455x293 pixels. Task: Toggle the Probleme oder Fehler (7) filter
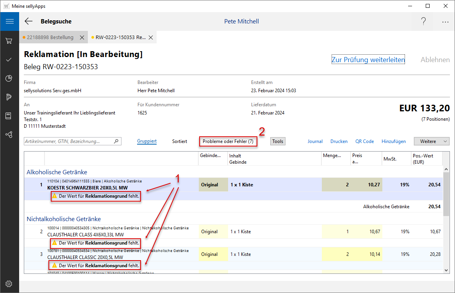(x=228, y=141)
